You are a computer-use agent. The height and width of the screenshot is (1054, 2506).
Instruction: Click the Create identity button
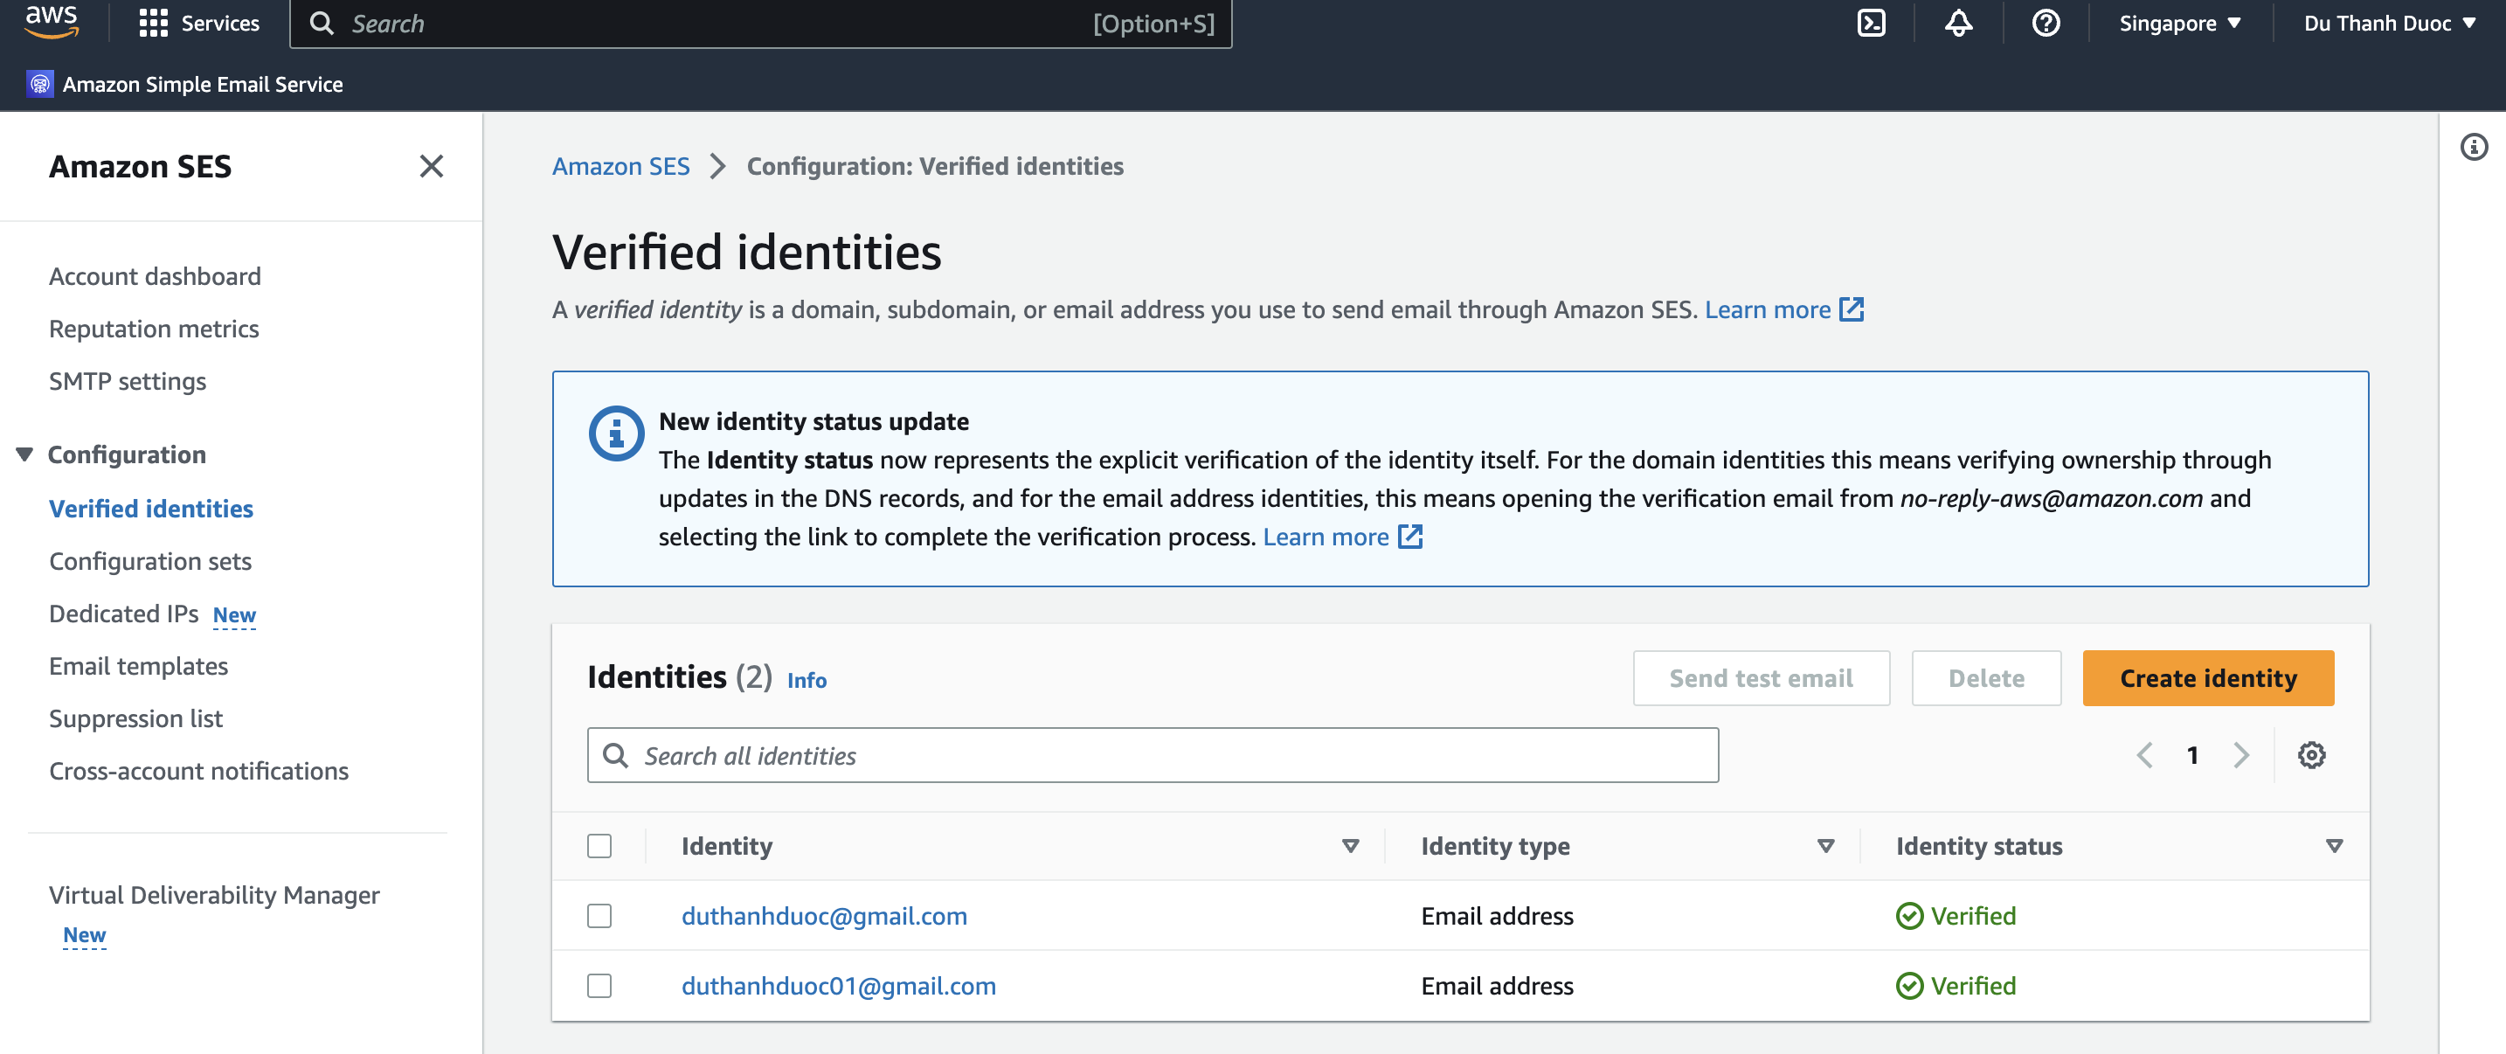point(2208,678)
